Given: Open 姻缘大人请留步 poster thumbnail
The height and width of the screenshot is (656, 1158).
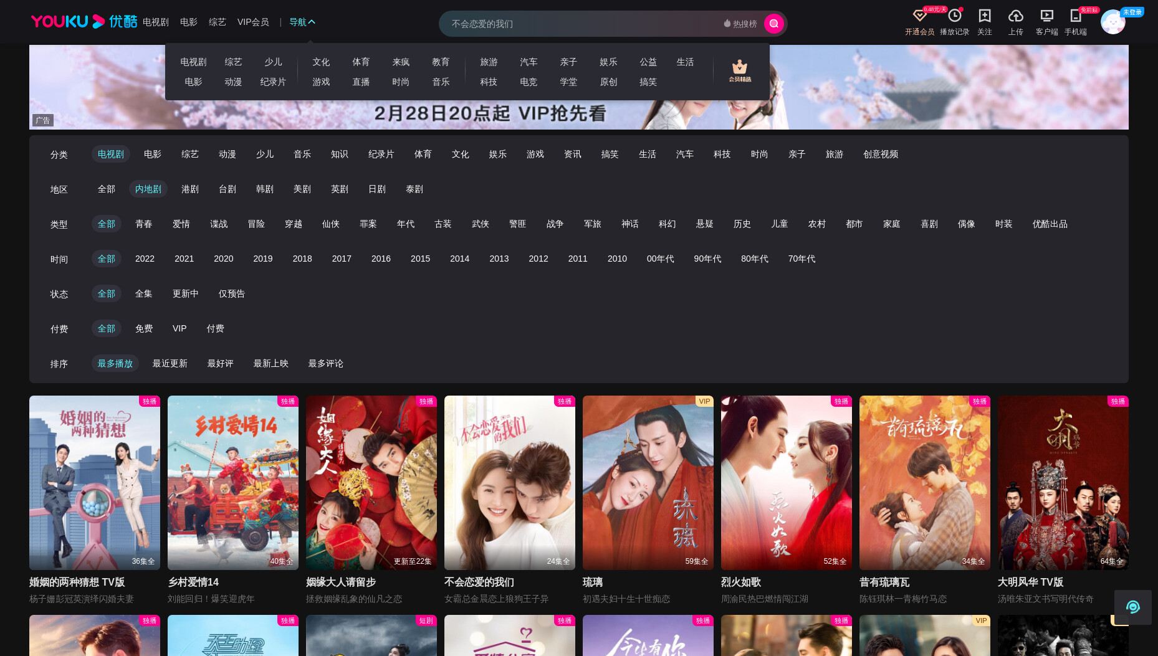Looking at the screenshot, I should [x=371, y=483].
